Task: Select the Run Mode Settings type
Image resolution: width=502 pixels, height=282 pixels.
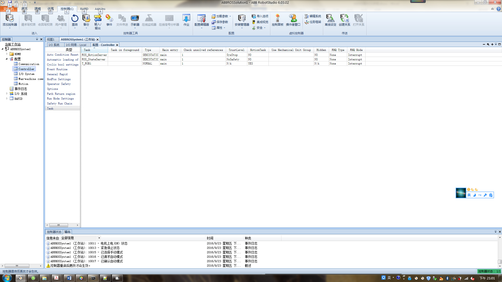Action: (x=60, y=99)
